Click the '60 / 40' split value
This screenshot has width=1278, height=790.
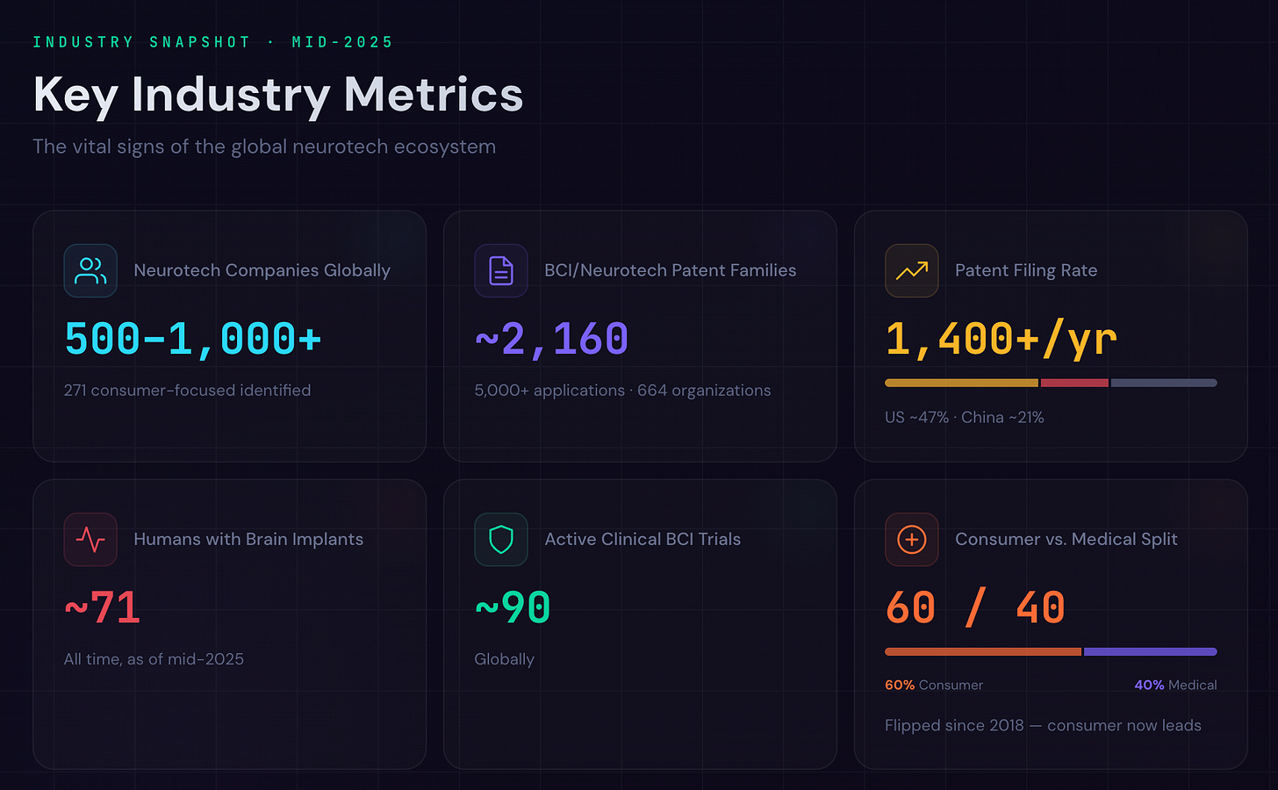click(975, 607)
